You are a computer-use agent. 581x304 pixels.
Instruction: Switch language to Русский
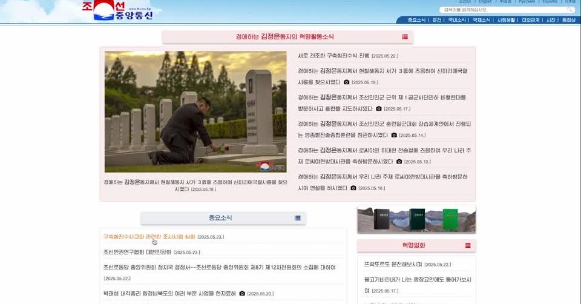[527, 2]
